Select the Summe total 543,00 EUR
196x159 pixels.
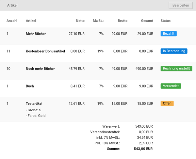pos(143,149)
